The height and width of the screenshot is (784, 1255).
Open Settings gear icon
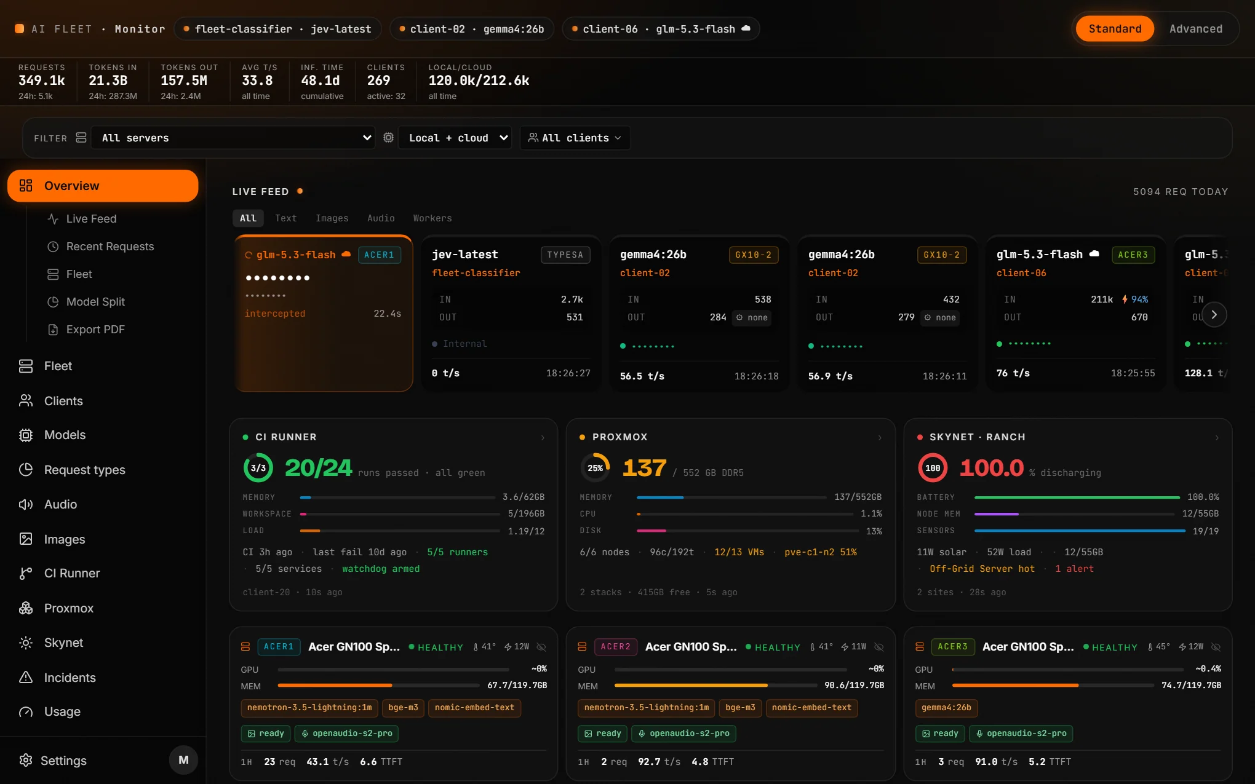click(26, 761)
